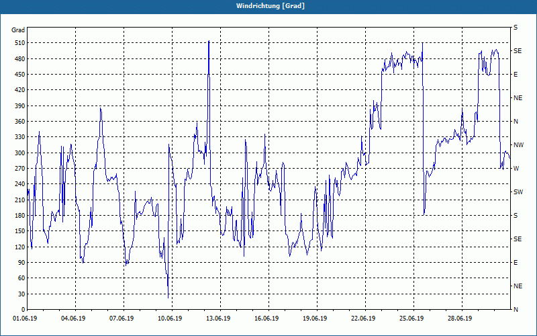Select the 30 axis value
The image size is (537, 336).
click(21, 294)
